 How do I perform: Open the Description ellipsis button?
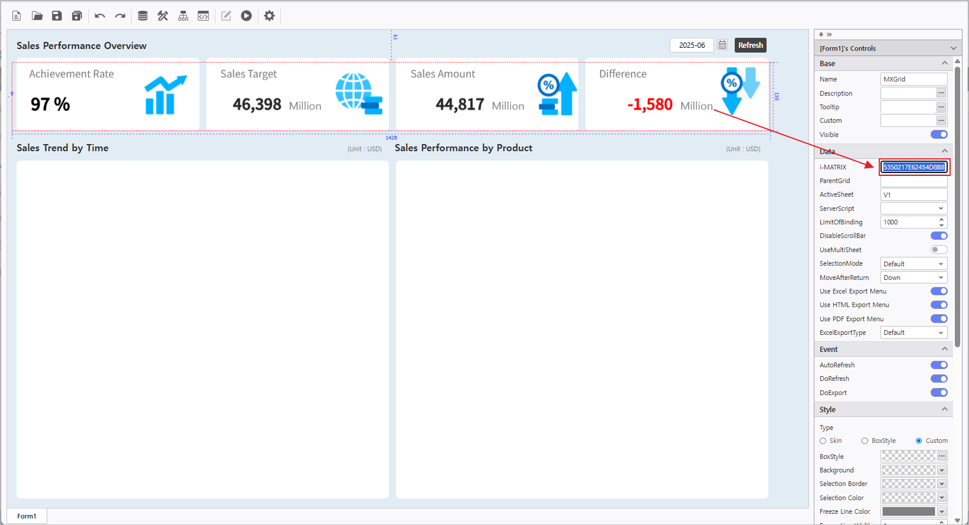941,93
